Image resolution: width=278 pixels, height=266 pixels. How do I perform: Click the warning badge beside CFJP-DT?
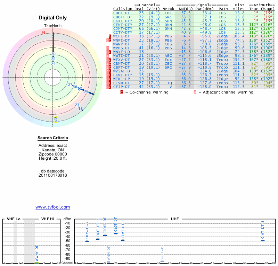tap(109, 87)
